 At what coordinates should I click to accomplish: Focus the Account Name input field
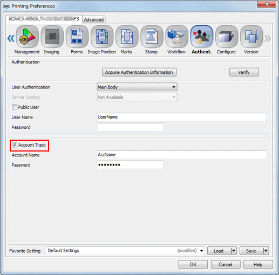coord(182,155)
